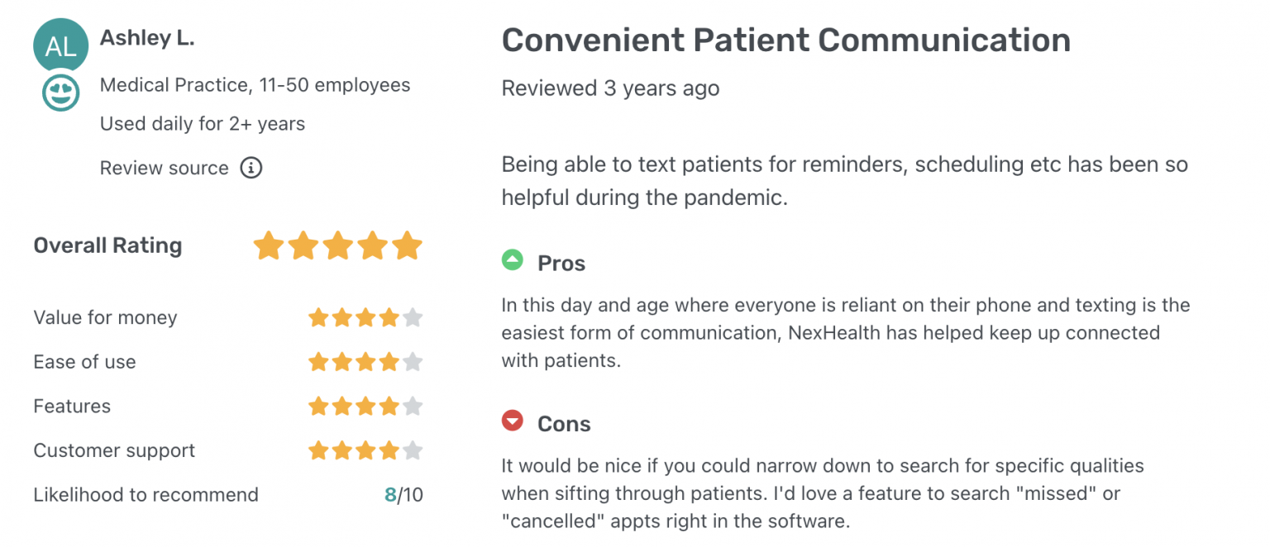Click the Used daily for 2+ years text
Image resolution: width=1270 pixels, height=547 pixels.
(203, 124)
